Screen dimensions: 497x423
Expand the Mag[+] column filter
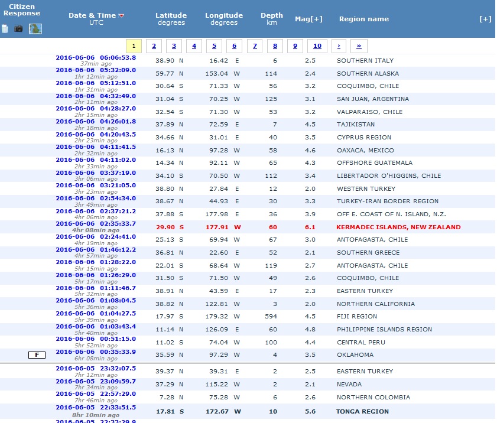tap(308, 19)
